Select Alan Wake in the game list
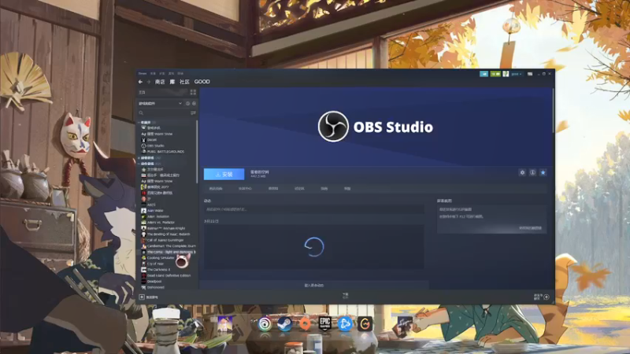Viewport: 630px width, 354px height. point(154,210)
